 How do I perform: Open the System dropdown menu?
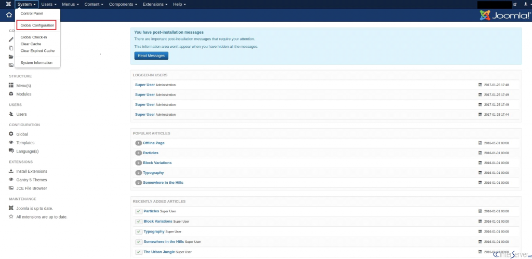point(26,4)
